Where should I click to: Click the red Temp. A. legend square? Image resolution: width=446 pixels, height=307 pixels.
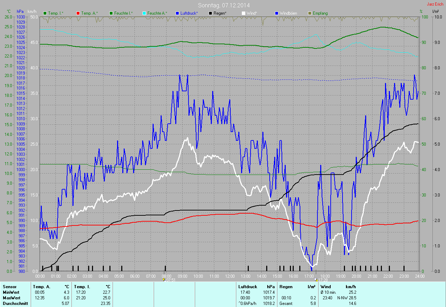[x=78, y=13]
